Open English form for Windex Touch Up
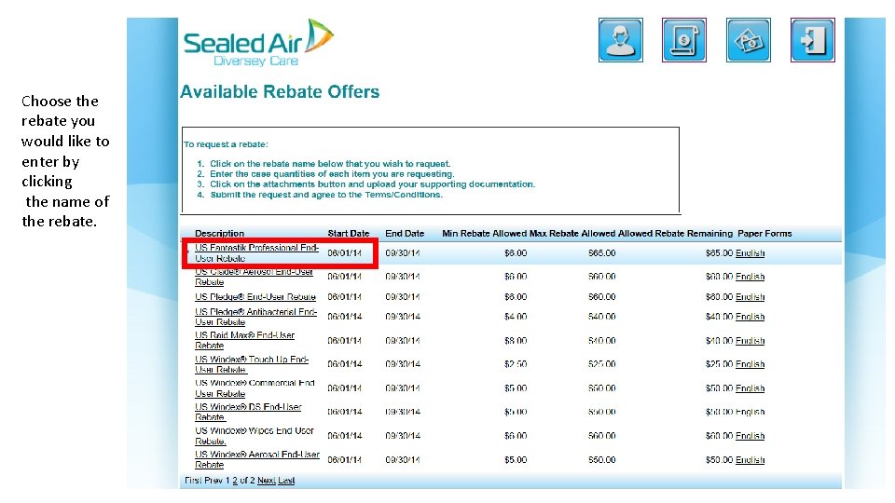The width and height of the screenshot is (895, 503). (750, 364)
